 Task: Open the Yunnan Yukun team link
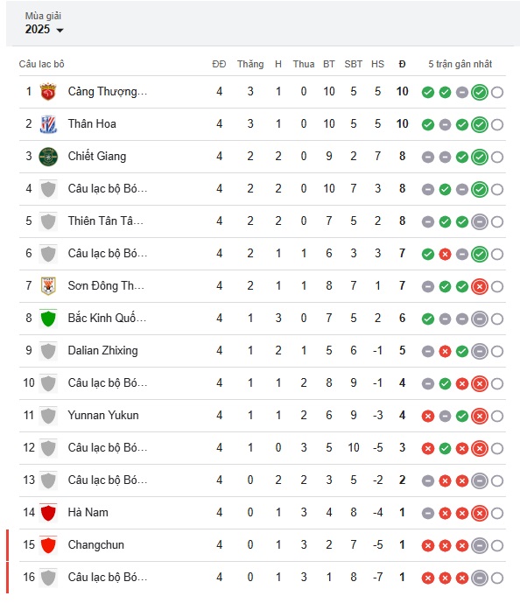(x=103, y=416)
